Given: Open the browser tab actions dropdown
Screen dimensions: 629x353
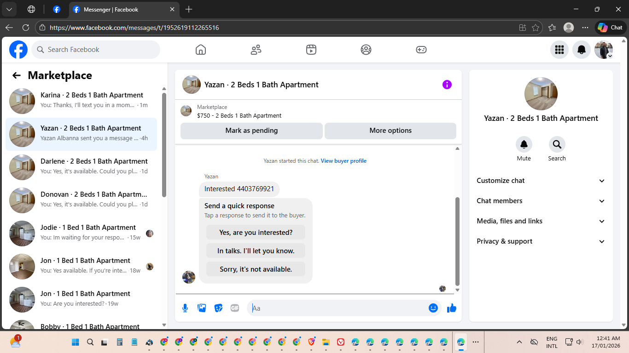Looking at the screenshot, I should coord(9,9).
